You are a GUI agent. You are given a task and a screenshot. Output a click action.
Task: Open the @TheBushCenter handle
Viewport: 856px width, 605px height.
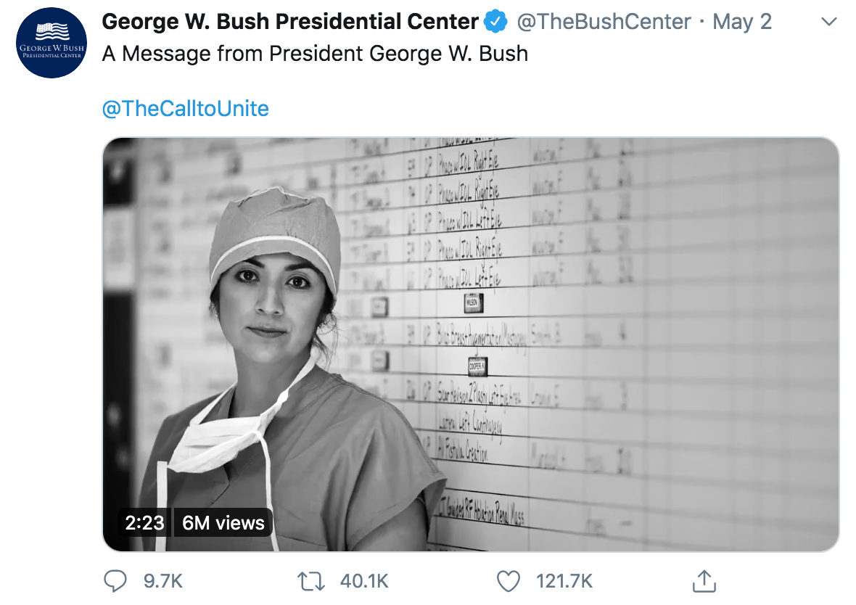[604, 22]
